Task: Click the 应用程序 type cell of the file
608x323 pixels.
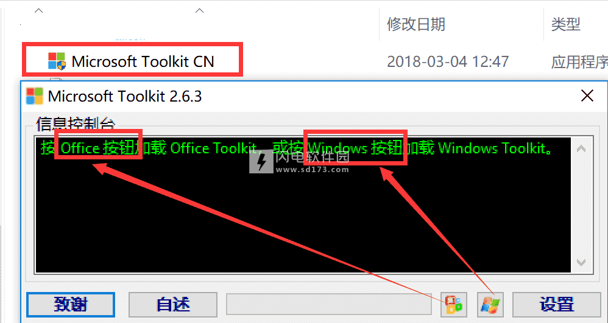Action: [579, 61]
